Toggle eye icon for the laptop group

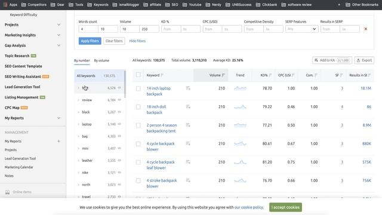[119, 124]
